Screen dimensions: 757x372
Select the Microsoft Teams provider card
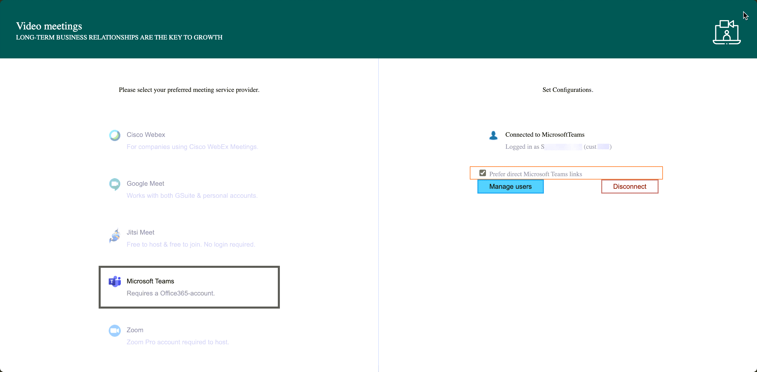189,287
